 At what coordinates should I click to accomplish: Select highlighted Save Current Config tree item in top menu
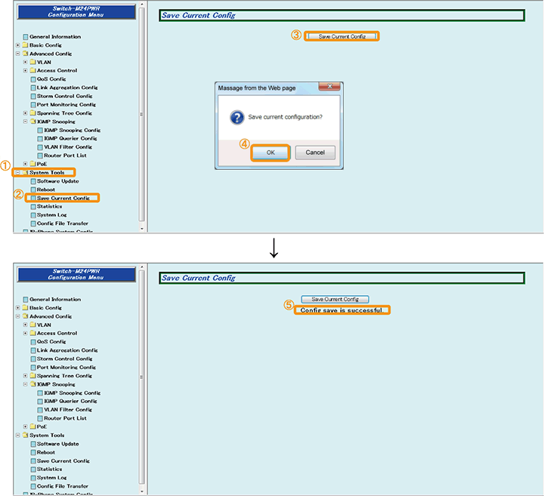point(63,198)
